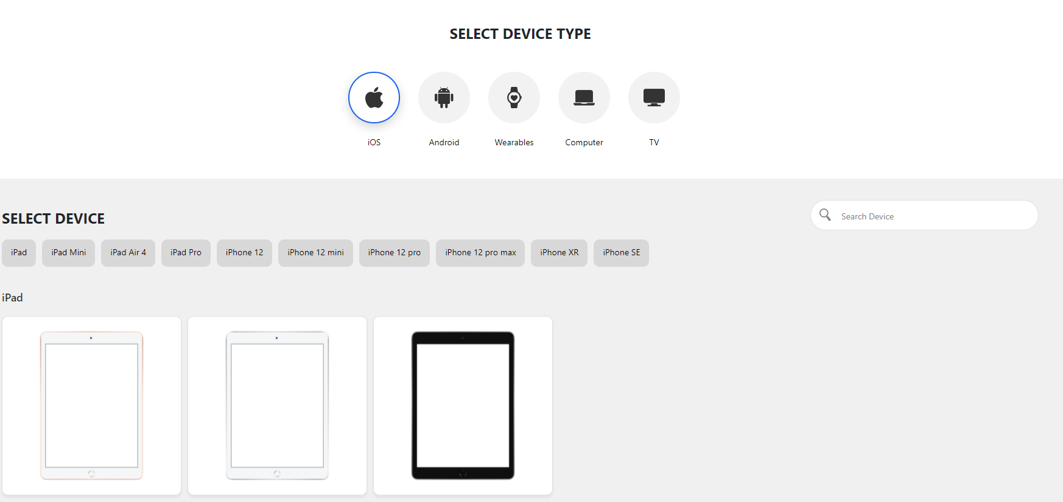Viewport: 1063px width, 502px height.
Task: Choose the TV monitor icon
Action: click(654, 97)
